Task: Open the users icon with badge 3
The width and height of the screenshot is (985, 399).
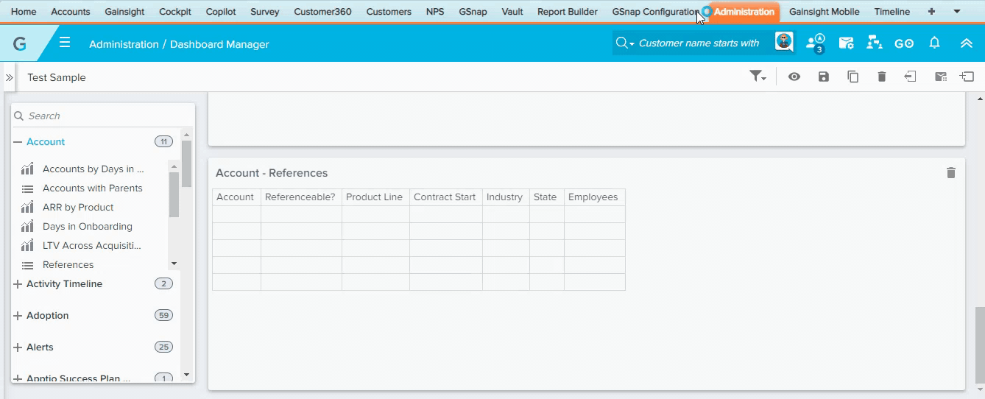Action: 815,43
